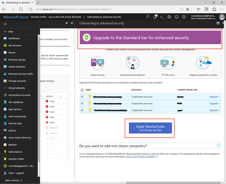Open a new browser tab

point(38,3)
